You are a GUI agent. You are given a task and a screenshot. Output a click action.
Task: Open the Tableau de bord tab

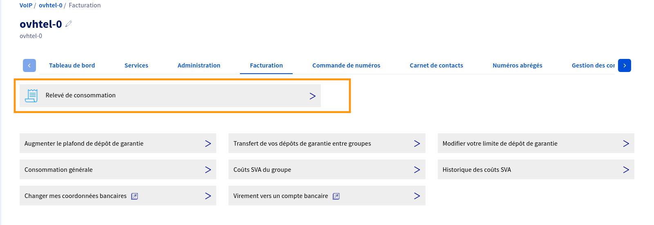tap(72, 65)
